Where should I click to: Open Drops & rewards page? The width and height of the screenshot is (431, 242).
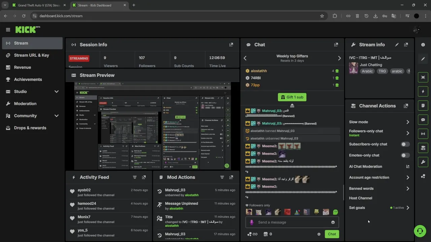(x=32, y=128)
